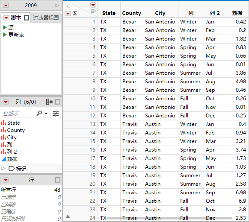Click the Σ summary icon
249x222 pixels.
pyautogui.click(x=75, y=13)
